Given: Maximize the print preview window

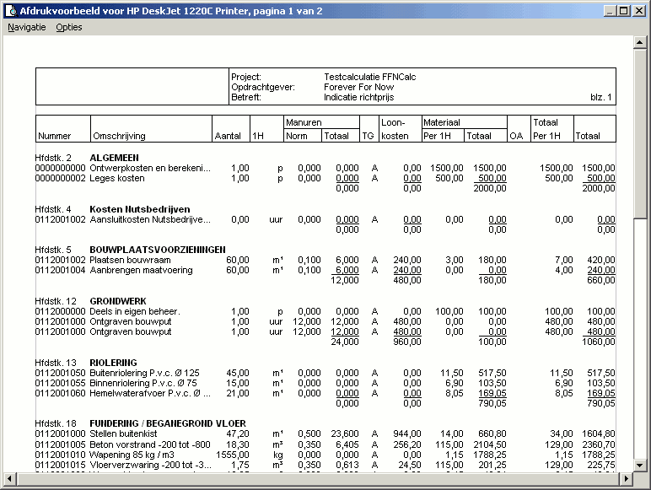Looking at the screenshot, I should (624, 11).
